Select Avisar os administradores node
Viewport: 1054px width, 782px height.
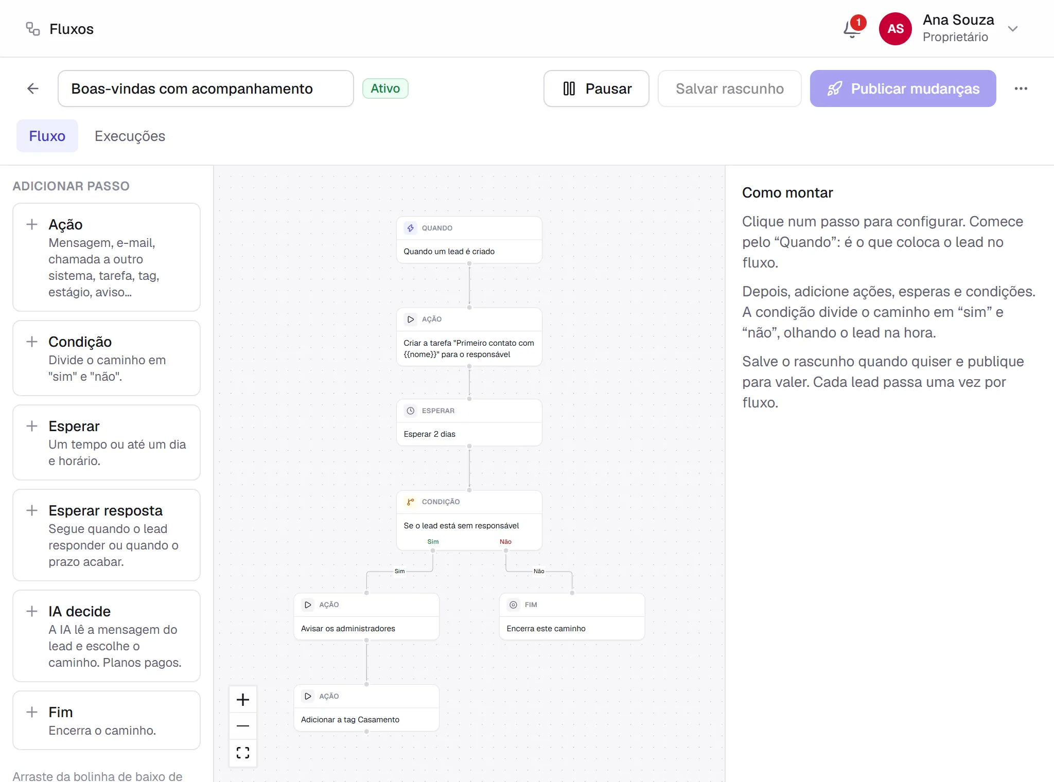pyautogui.click(x=366, y=616)
